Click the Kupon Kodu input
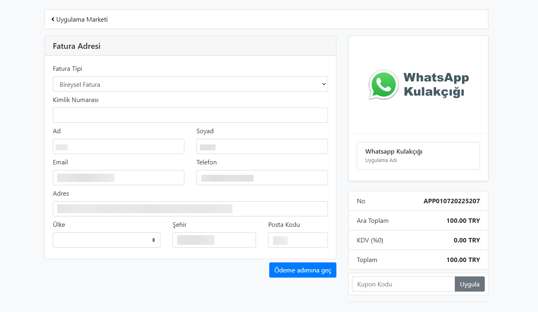Screen dimensions: 538x312 [x=403, y=284]
